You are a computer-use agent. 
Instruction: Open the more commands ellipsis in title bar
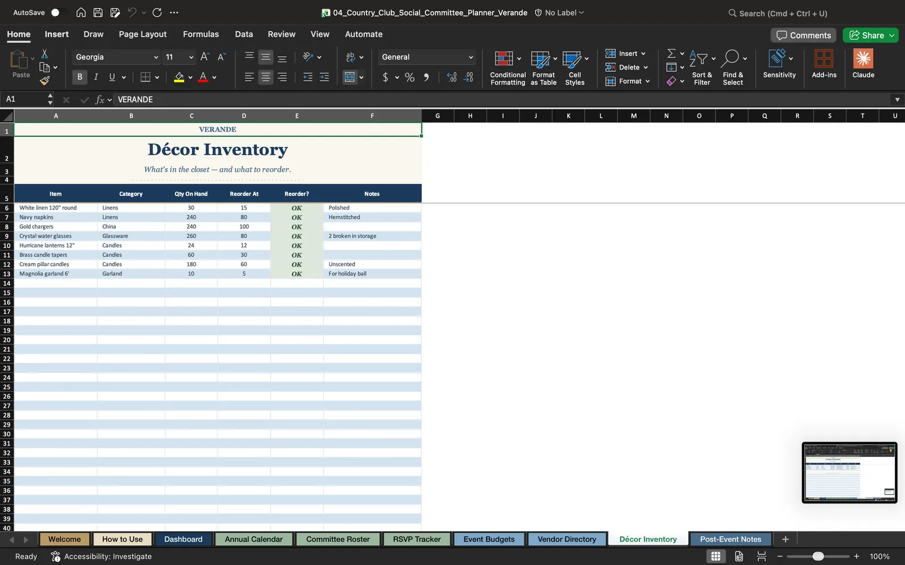174,12
